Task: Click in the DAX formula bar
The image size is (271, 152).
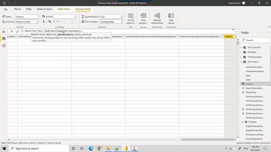Action: click(x=128, y=31)
